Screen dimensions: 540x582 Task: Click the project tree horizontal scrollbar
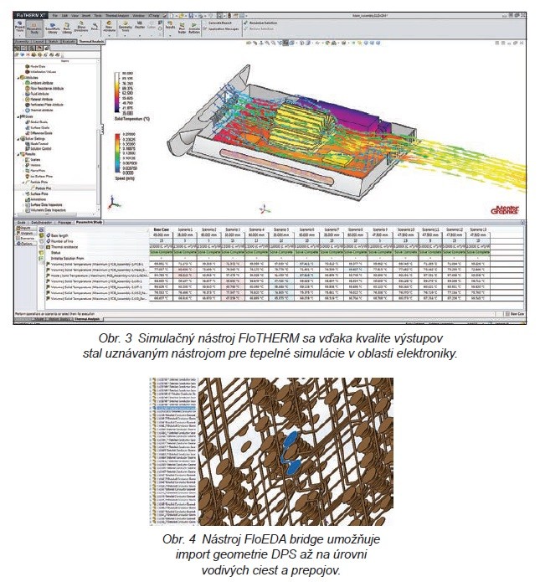point(46,214)
